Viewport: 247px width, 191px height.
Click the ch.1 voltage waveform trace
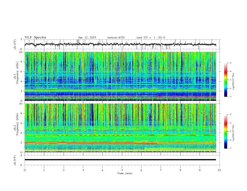click(x=120, y=44)
